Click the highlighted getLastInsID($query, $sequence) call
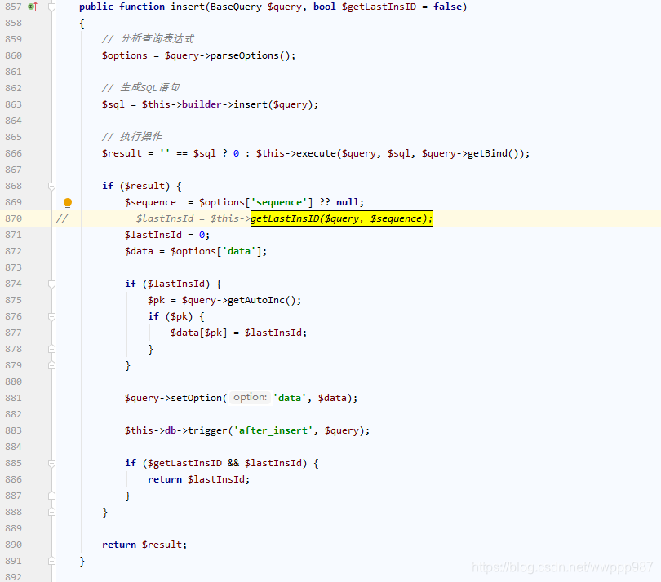Viewport: 661px width, 582px height. pyautogui.click(x=341, y=218)
